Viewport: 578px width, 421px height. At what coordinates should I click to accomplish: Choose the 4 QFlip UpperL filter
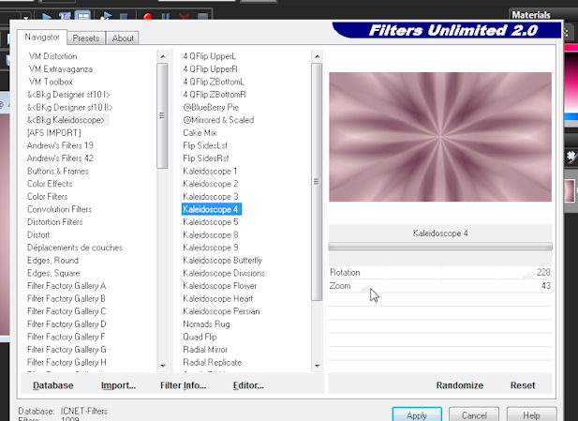click(210, 56)
